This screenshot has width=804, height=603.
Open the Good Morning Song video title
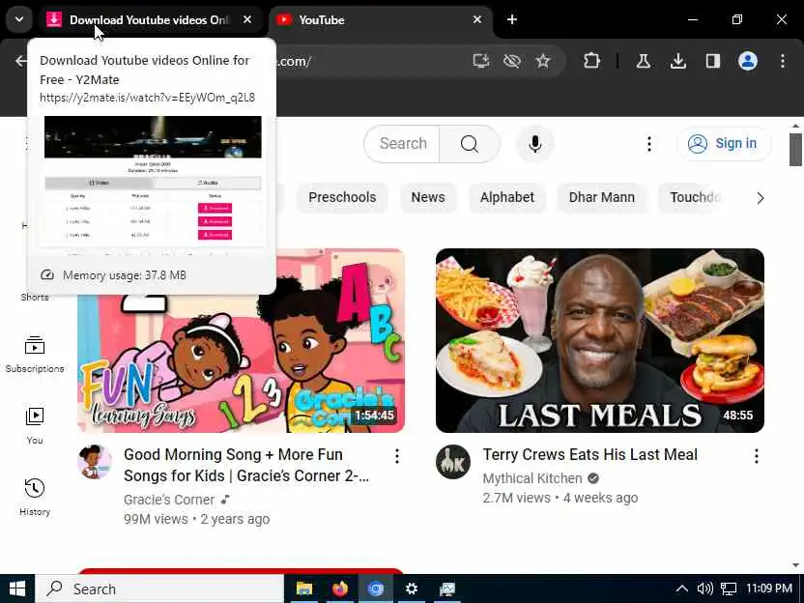coord(246,465)
